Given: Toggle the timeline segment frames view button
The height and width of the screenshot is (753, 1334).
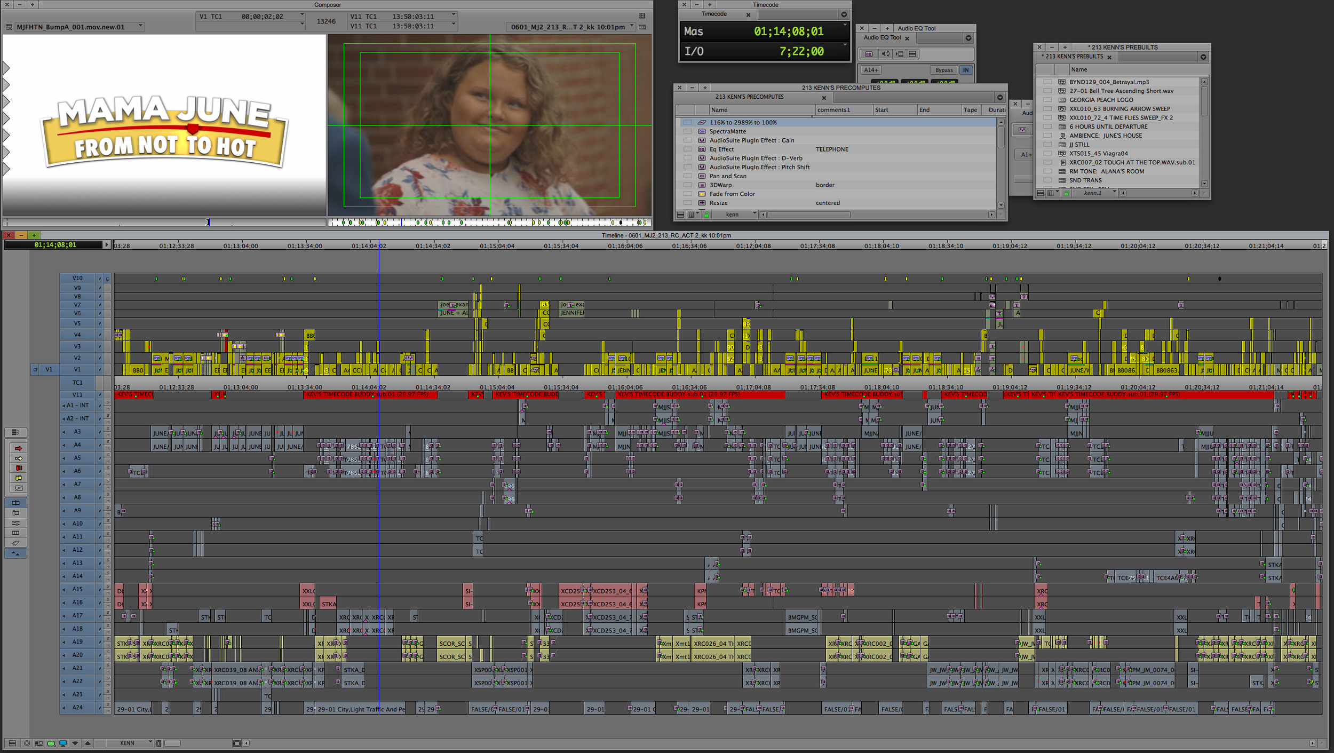Looking at the screenshot, I should (x=15, y=533).
